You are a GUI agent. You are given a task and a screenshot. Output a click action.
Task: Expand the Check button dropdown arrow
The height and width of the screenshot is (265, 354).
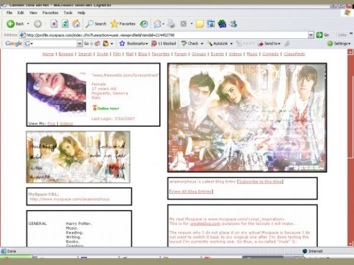202,44
